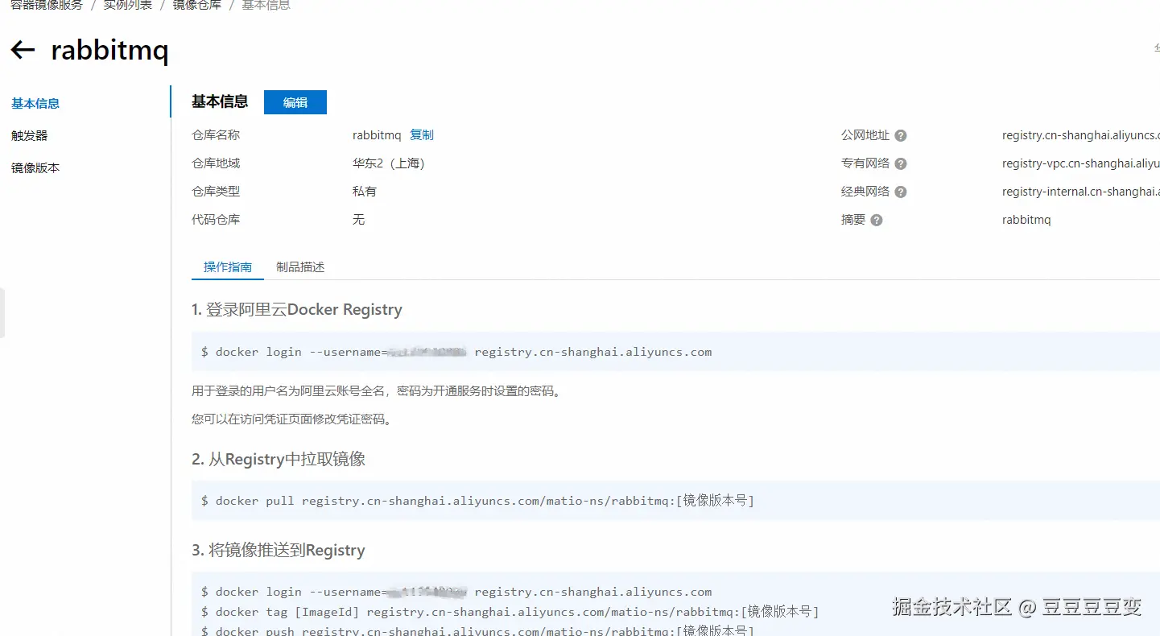
Task: Select the rabbitmq value next to 仓库名称
Action: [377, 135]
